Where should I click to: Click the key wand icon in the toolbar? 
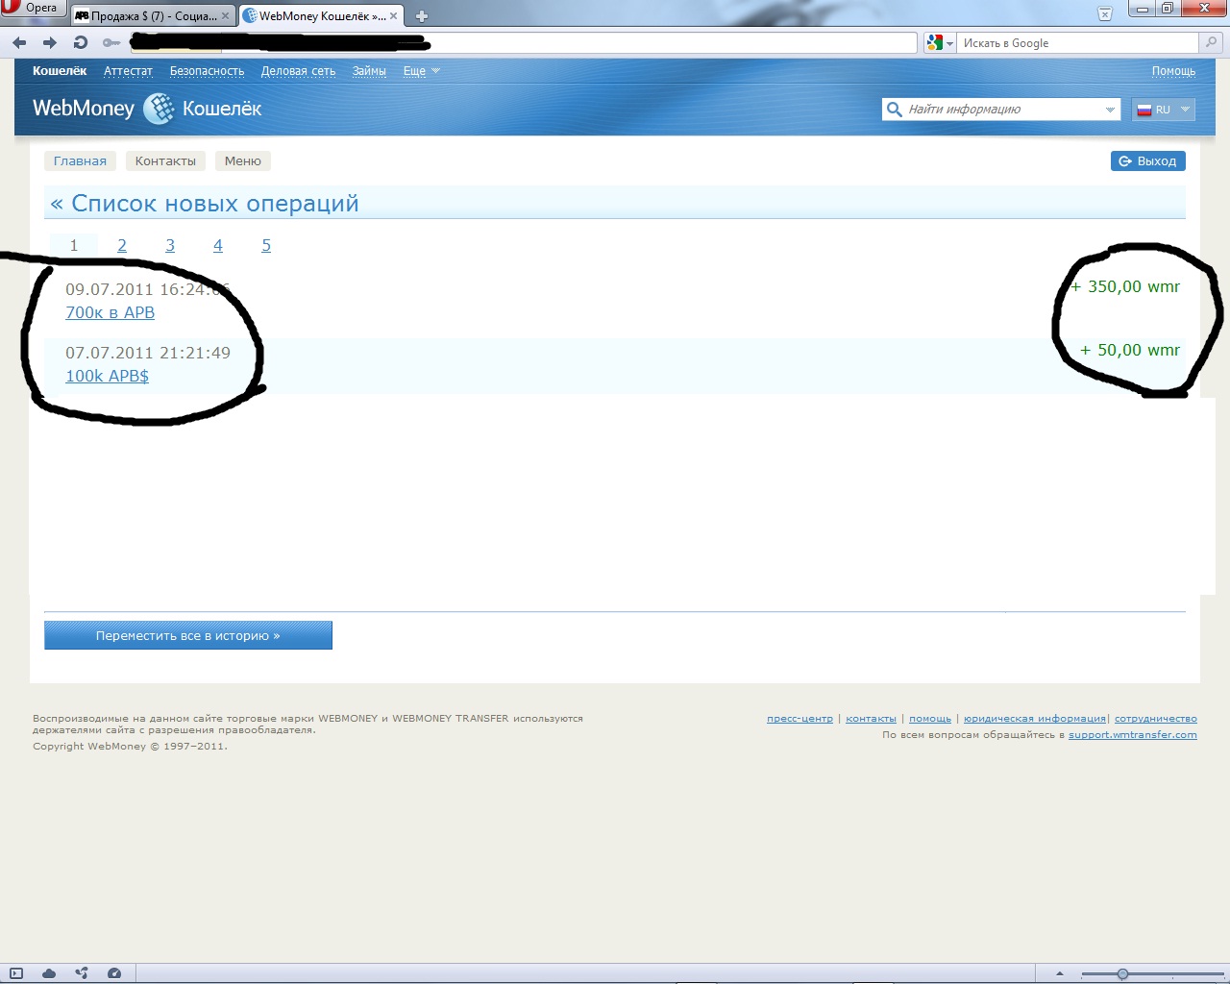(111, 42)
